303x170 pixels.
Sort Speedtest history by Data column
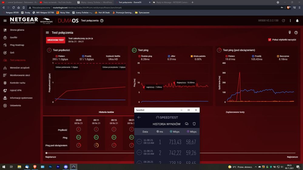pos(145,132)
